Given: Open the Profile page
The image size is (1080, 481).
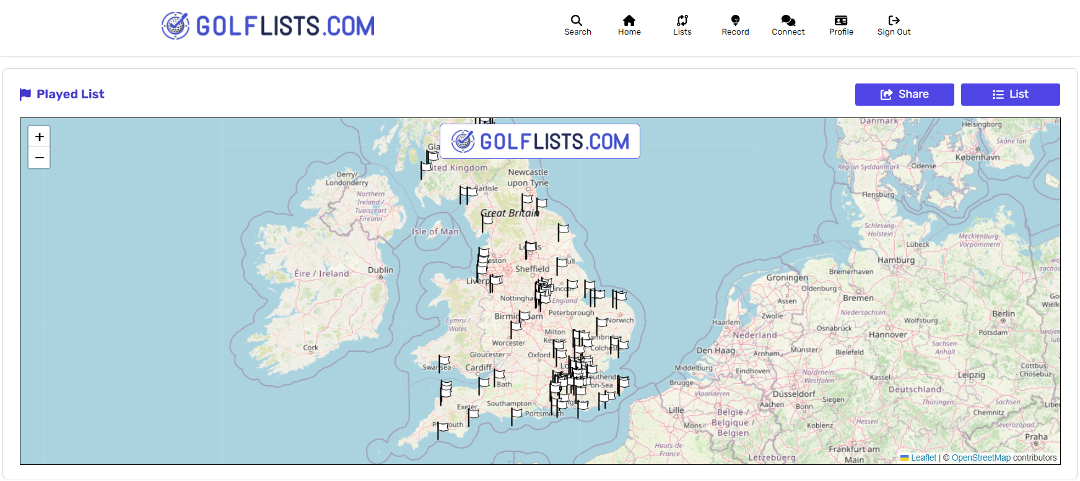Looking at the screenshot, I should click(841, 25).
